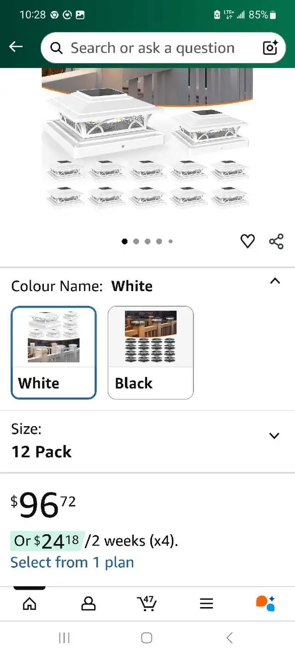The width and height of the screenshot is (295, 655).
Task: Tap the White colour swatch thumbnail
Action: (53, 337)
